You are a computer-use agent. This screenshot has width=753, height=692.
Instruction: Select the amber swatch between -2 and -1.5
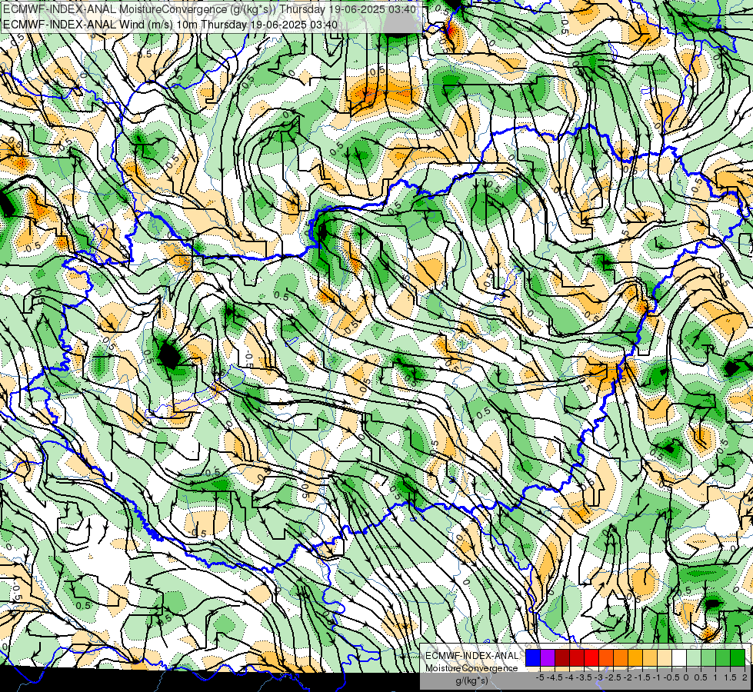click(x=635, y=657)
